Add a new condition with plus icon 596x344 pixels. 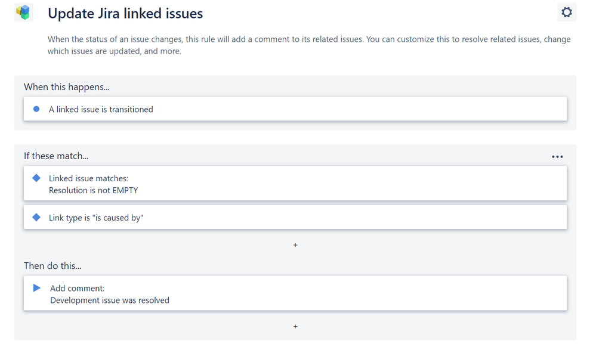tap(295, 245)
